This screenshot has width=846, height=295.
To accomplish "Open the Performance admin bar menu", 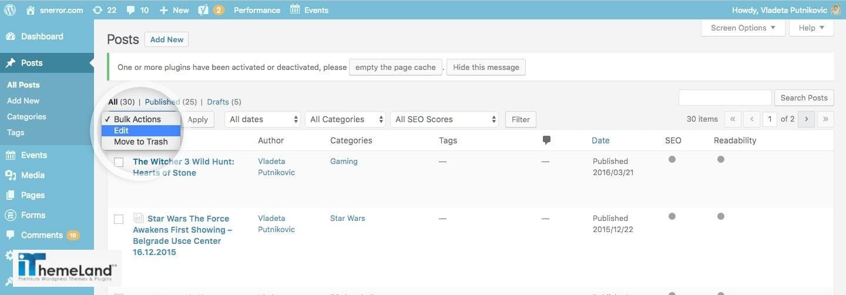I will (x=257, y=10).
